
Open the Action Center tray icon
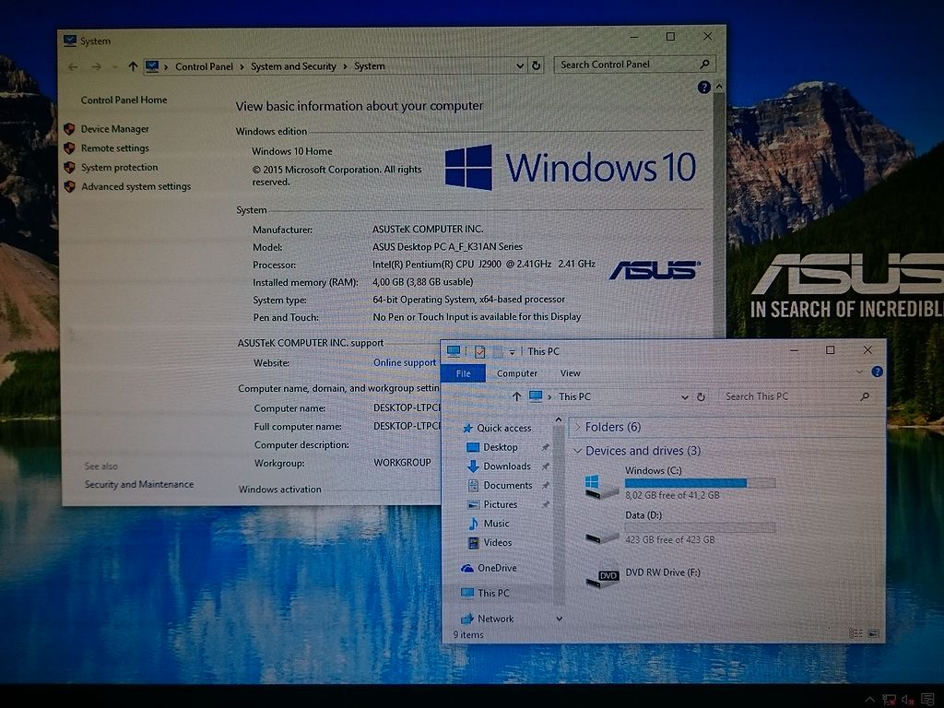point(927,700)
